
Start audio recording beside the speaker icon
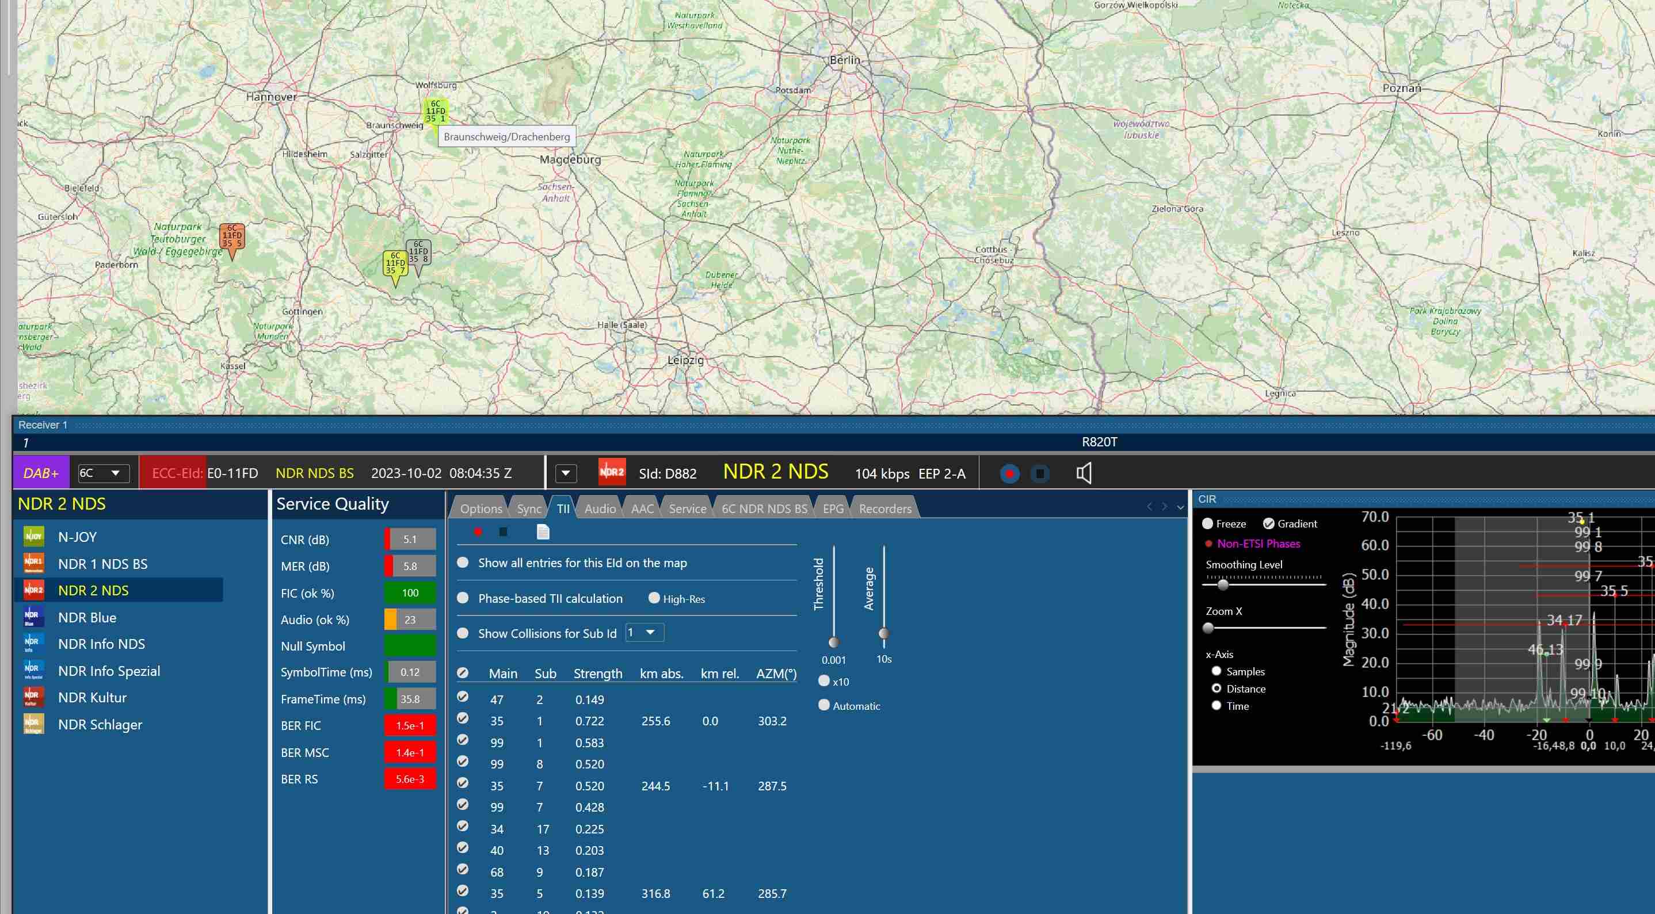[x=1009, y=474]
